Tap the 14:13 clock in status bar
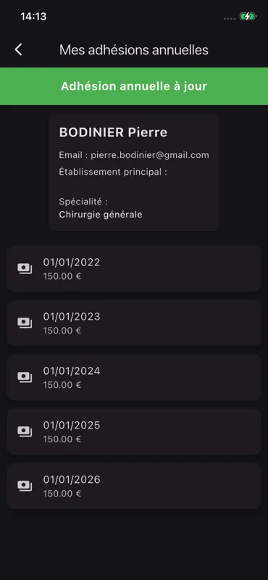 pos(33,17)
